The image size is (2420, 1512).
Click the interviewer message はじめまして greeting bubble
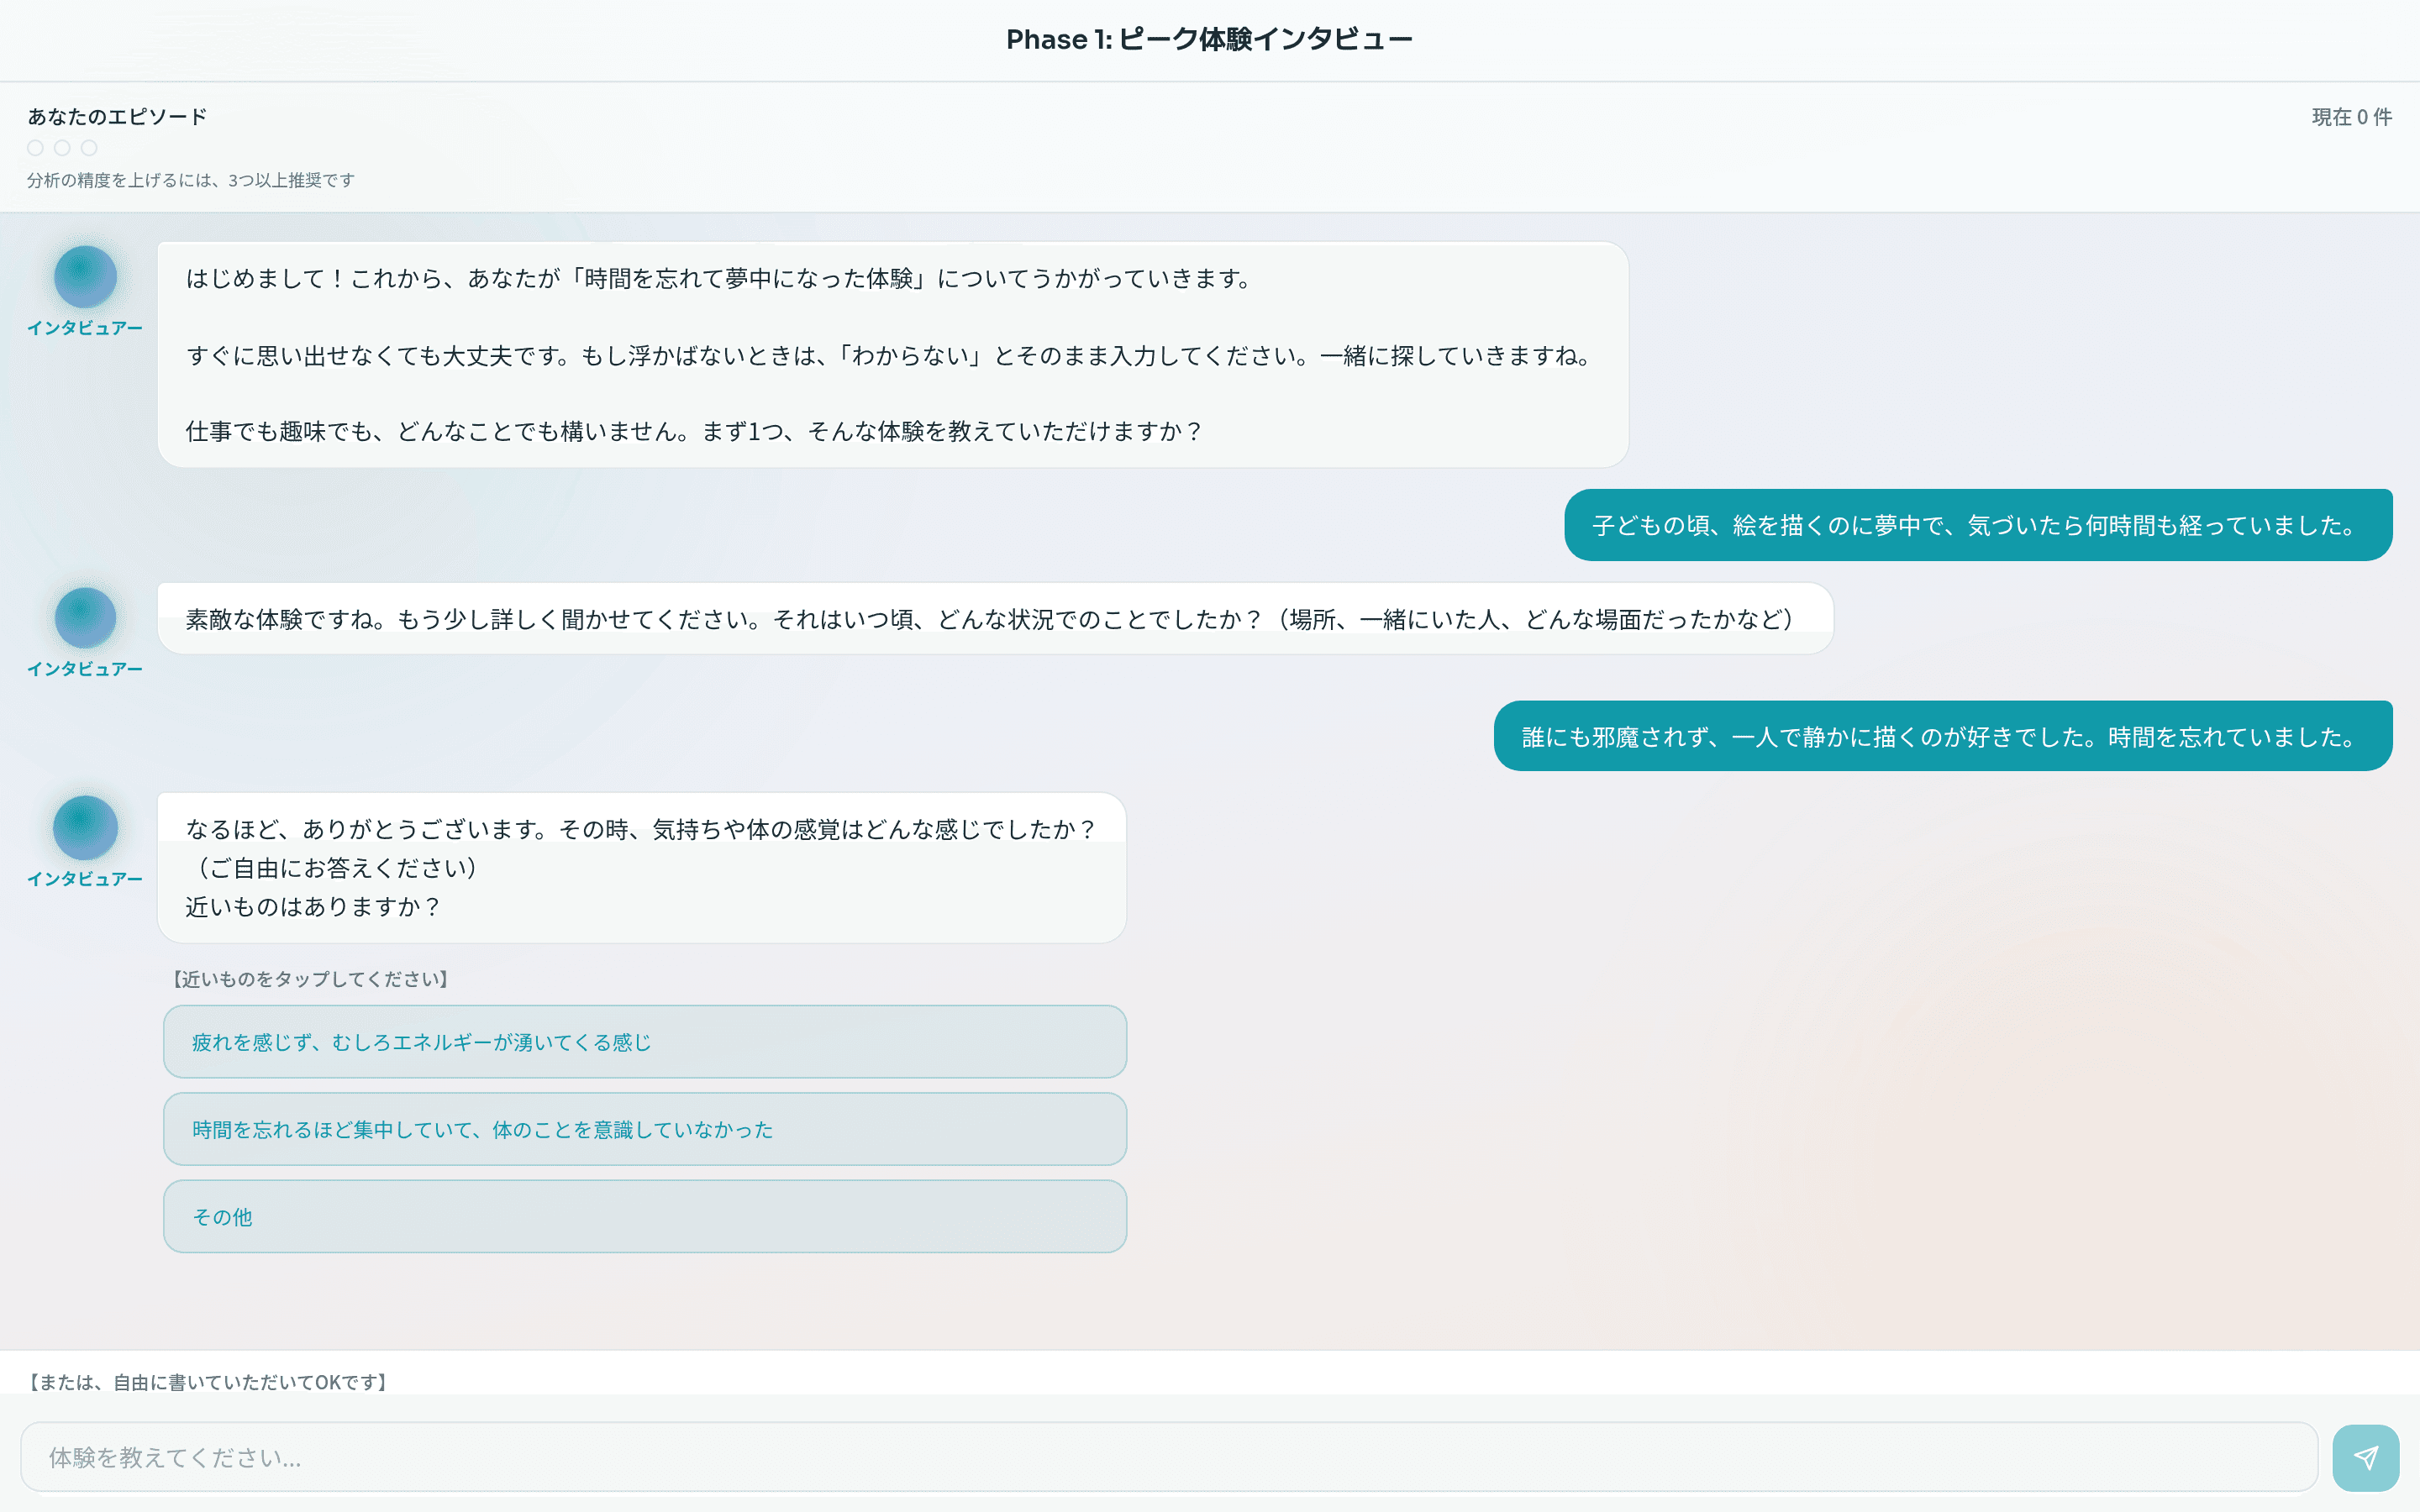(893, 354)
